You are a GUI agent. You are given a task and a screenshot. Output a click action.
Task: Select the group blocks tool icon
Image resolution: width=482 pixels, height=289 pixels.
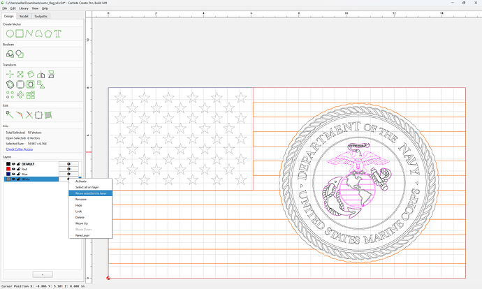point(31,95)
